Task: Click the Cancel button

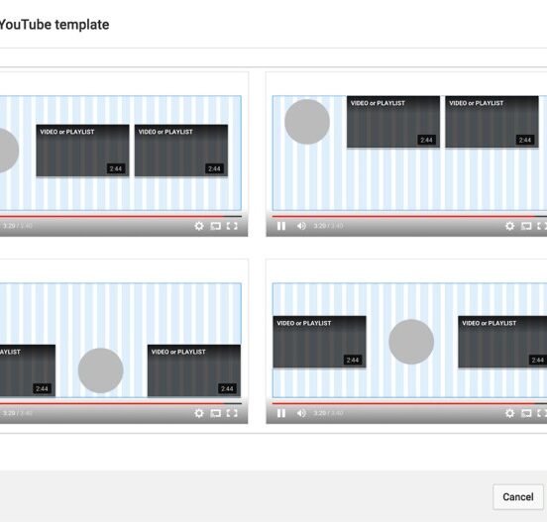Action: click(518, 497)
